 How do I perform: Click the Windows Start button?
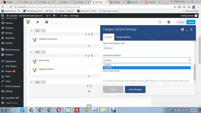point(4,110)
